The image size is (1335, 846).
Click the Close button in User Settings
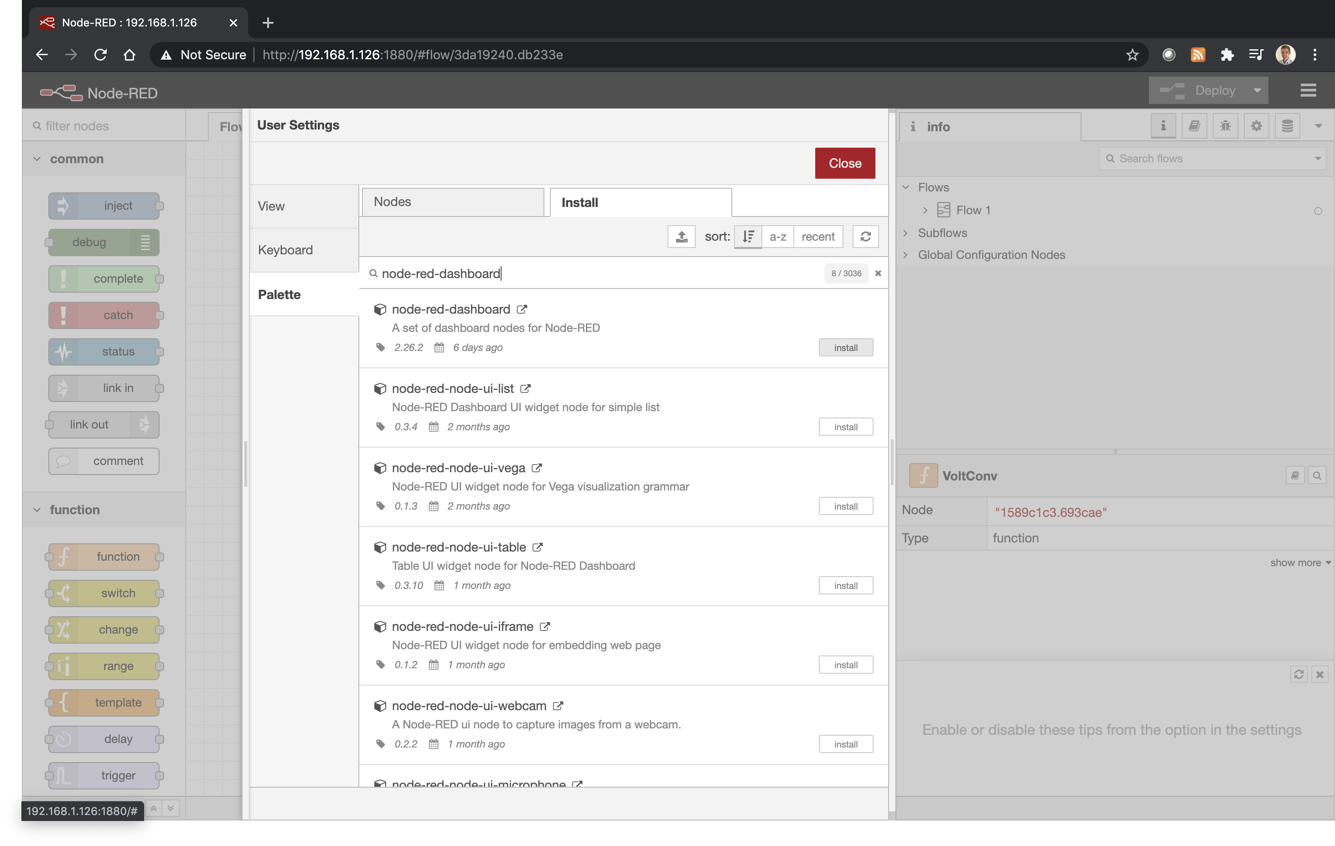click(x=844, y=162)
